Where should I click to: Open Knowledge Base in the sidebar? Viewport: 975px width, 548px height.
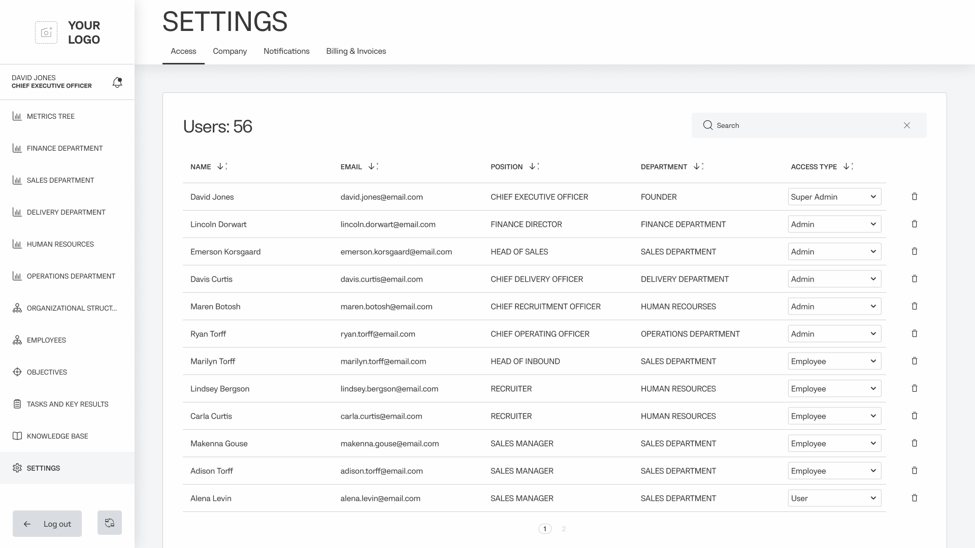pos(57,436)
